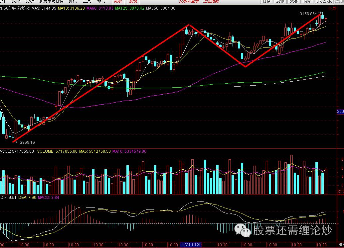This screenshot has width=344, height=248.
Task: Click the DEA: 7.60 label
Action: tap(27, 198)
